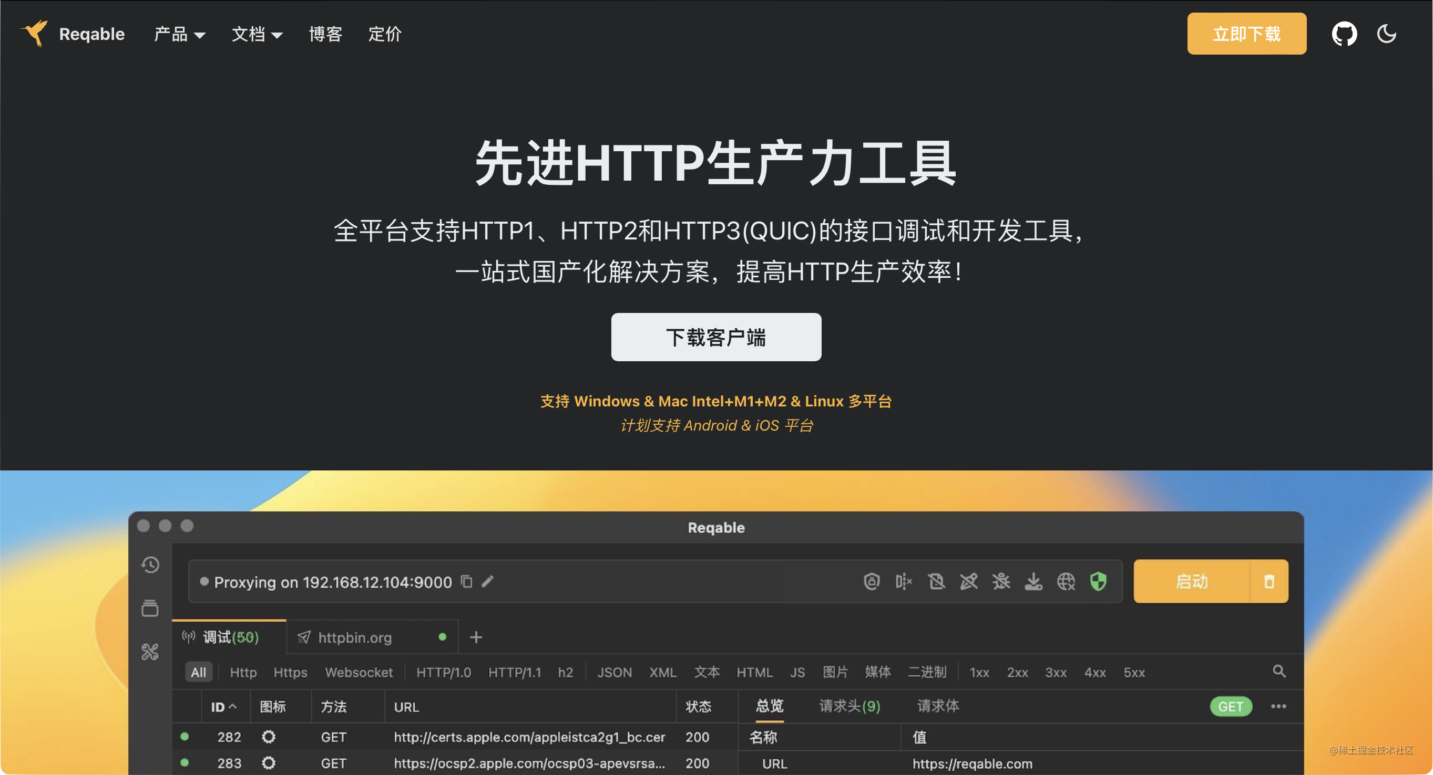
Task: Click the https://reqable.com URL value
Action: (x=972, y=764)
